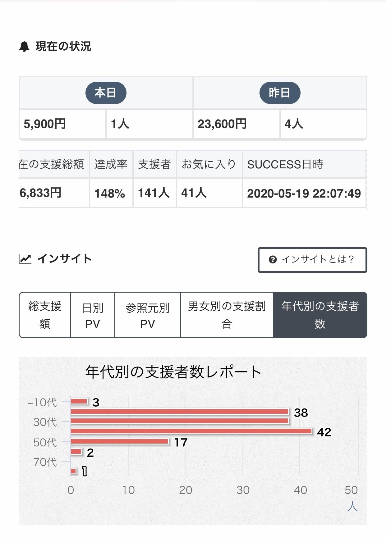Screen dimensions: 386x543
Task: Click today's amount 5,900円
Action: tap(45, 124)
